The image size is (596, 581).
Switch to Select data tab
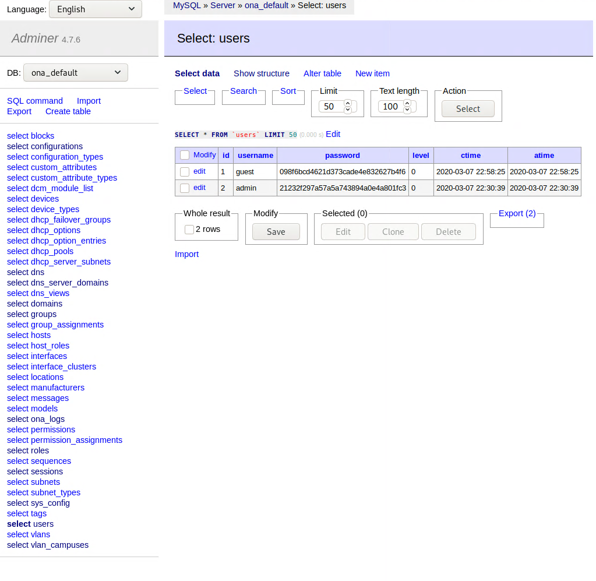coord(197,74)
